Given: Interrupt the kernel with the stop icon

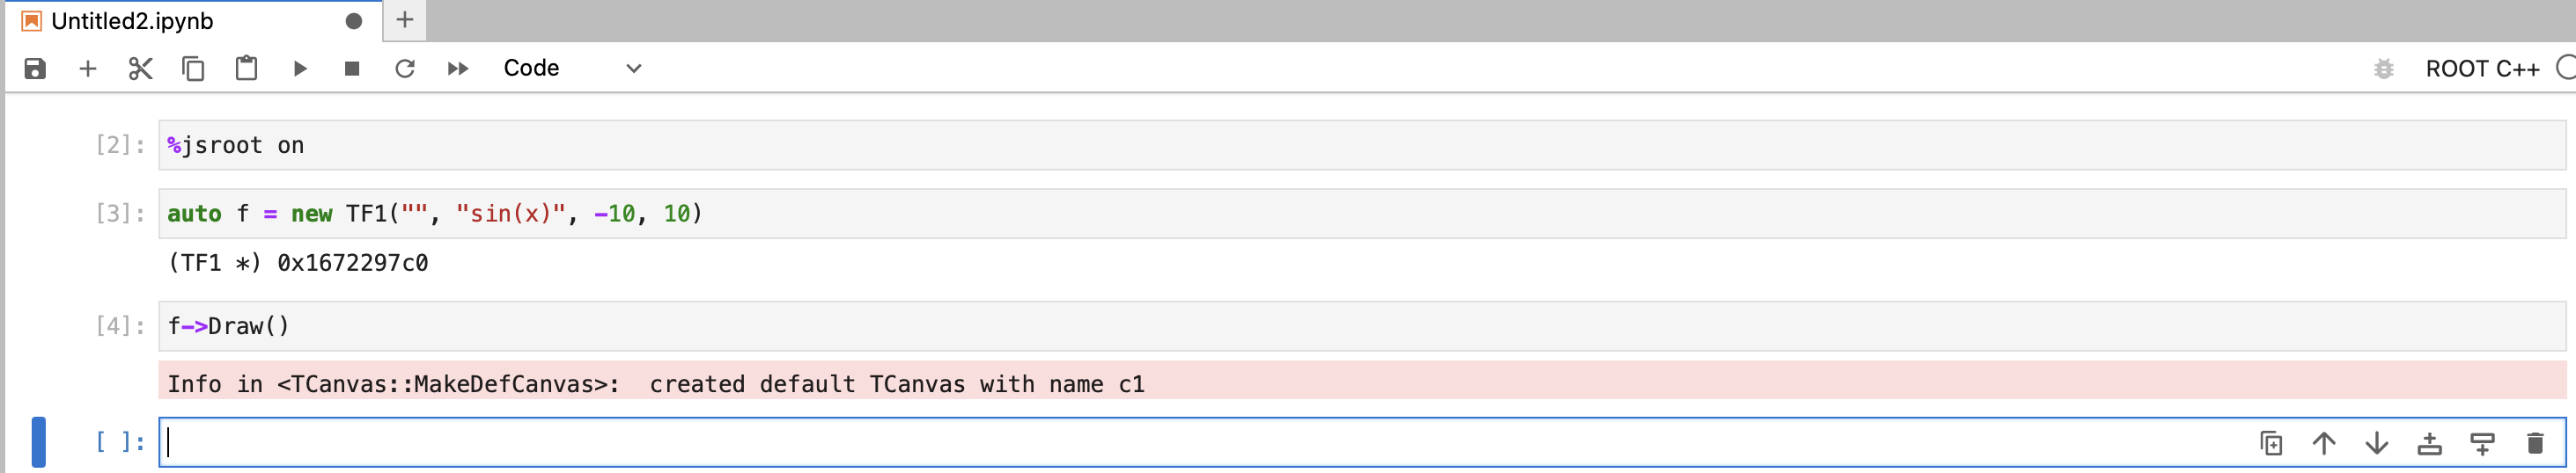Looking at the screenshot, I should [352, 68].
